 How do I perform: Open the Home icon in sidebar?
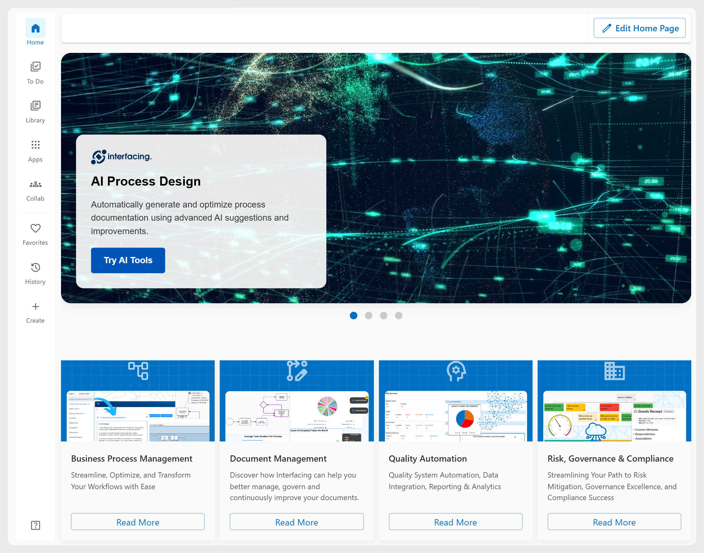point(35,28)
